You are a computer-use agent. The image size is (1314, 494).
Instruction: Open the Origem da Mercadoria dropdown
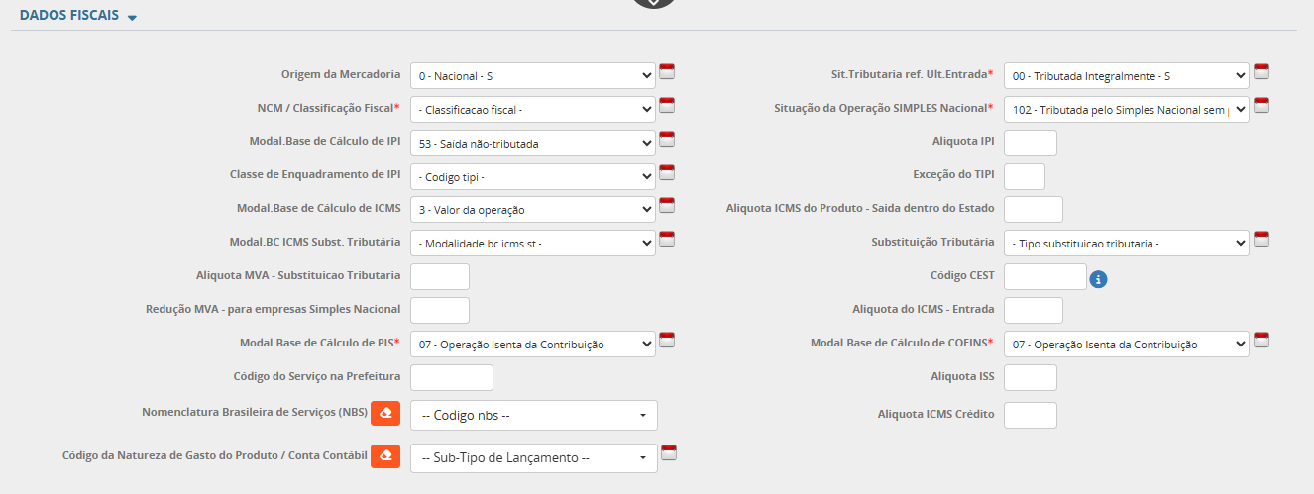tap(532, 75)
